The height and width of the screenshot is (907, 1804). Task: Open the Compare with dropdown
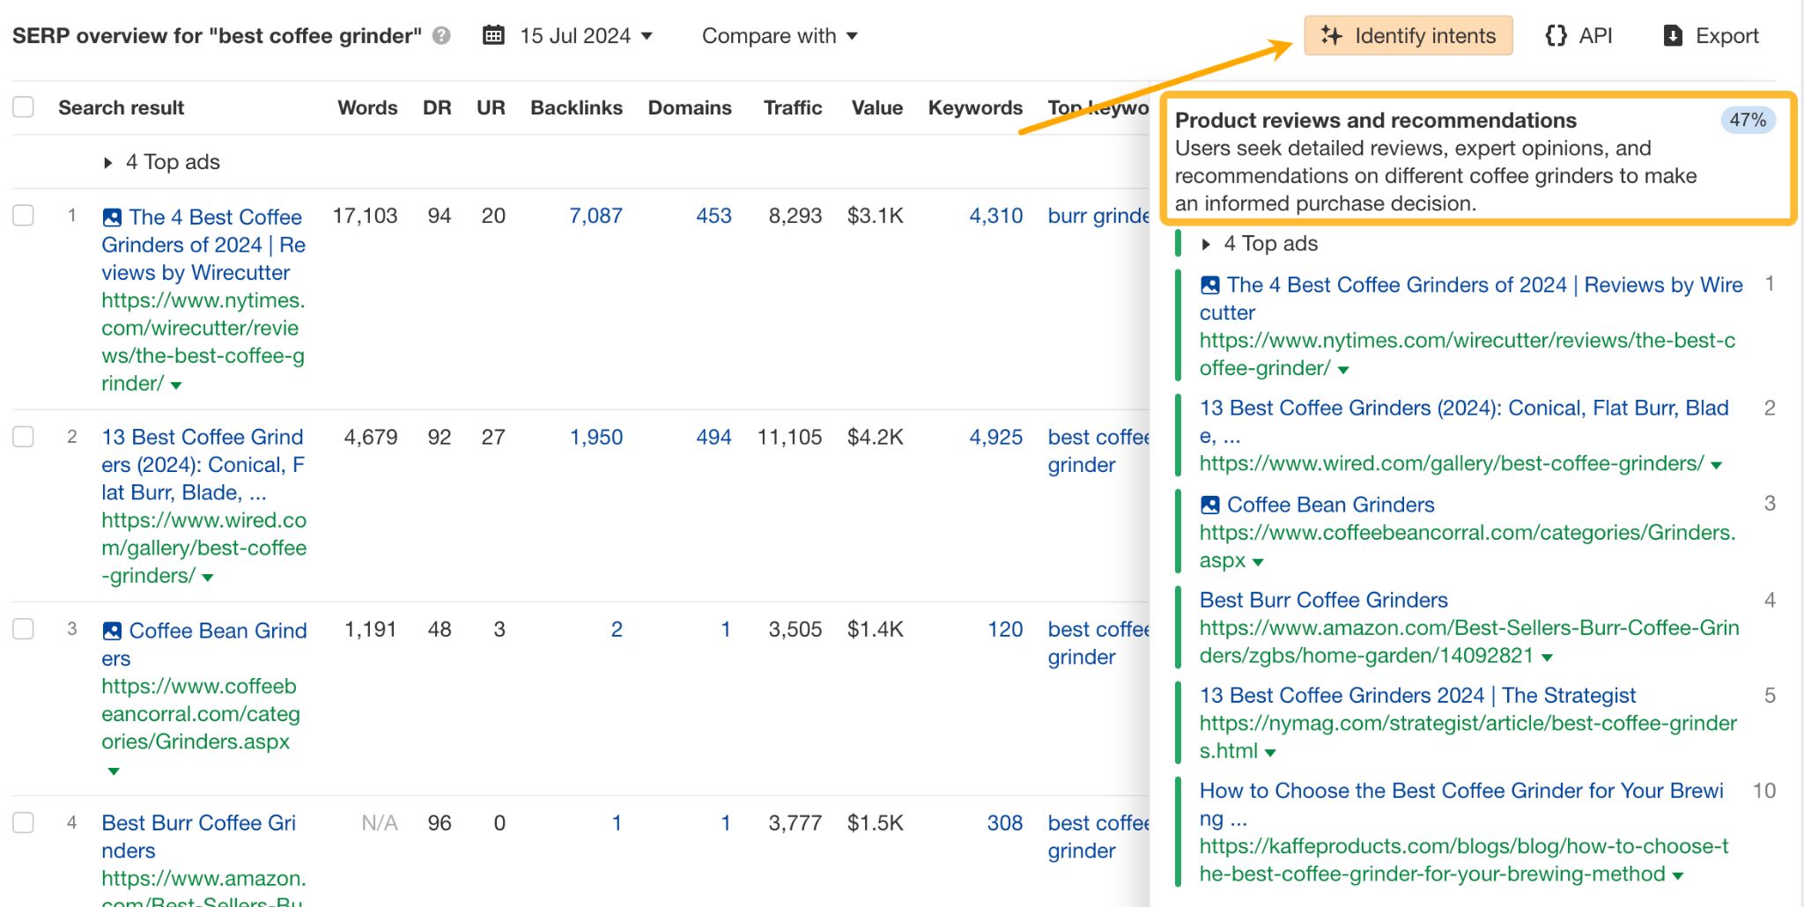tap(779, 36)
